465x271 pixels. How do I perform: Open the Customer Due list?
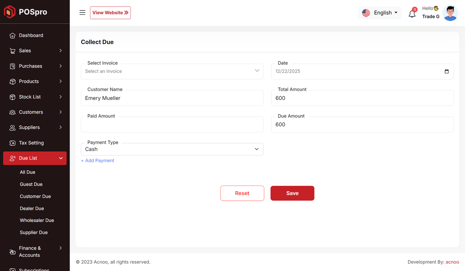click(35, 196)
